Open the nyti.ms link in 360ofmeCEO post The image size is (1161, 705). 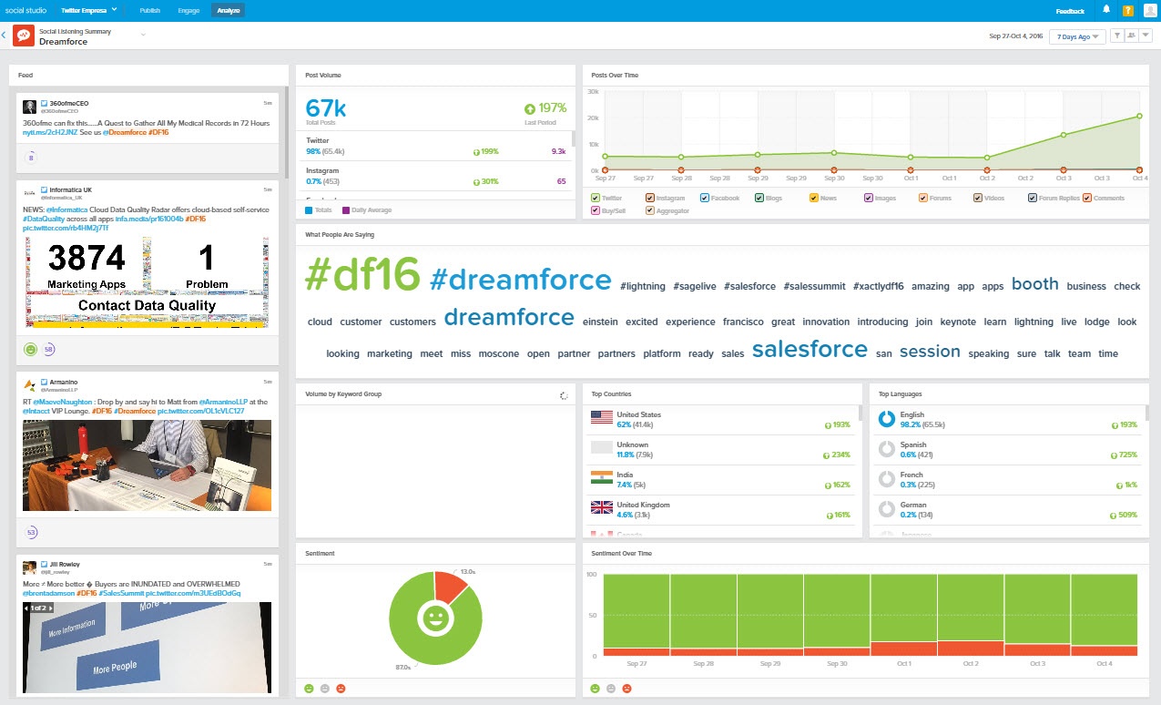pos(52,133)
